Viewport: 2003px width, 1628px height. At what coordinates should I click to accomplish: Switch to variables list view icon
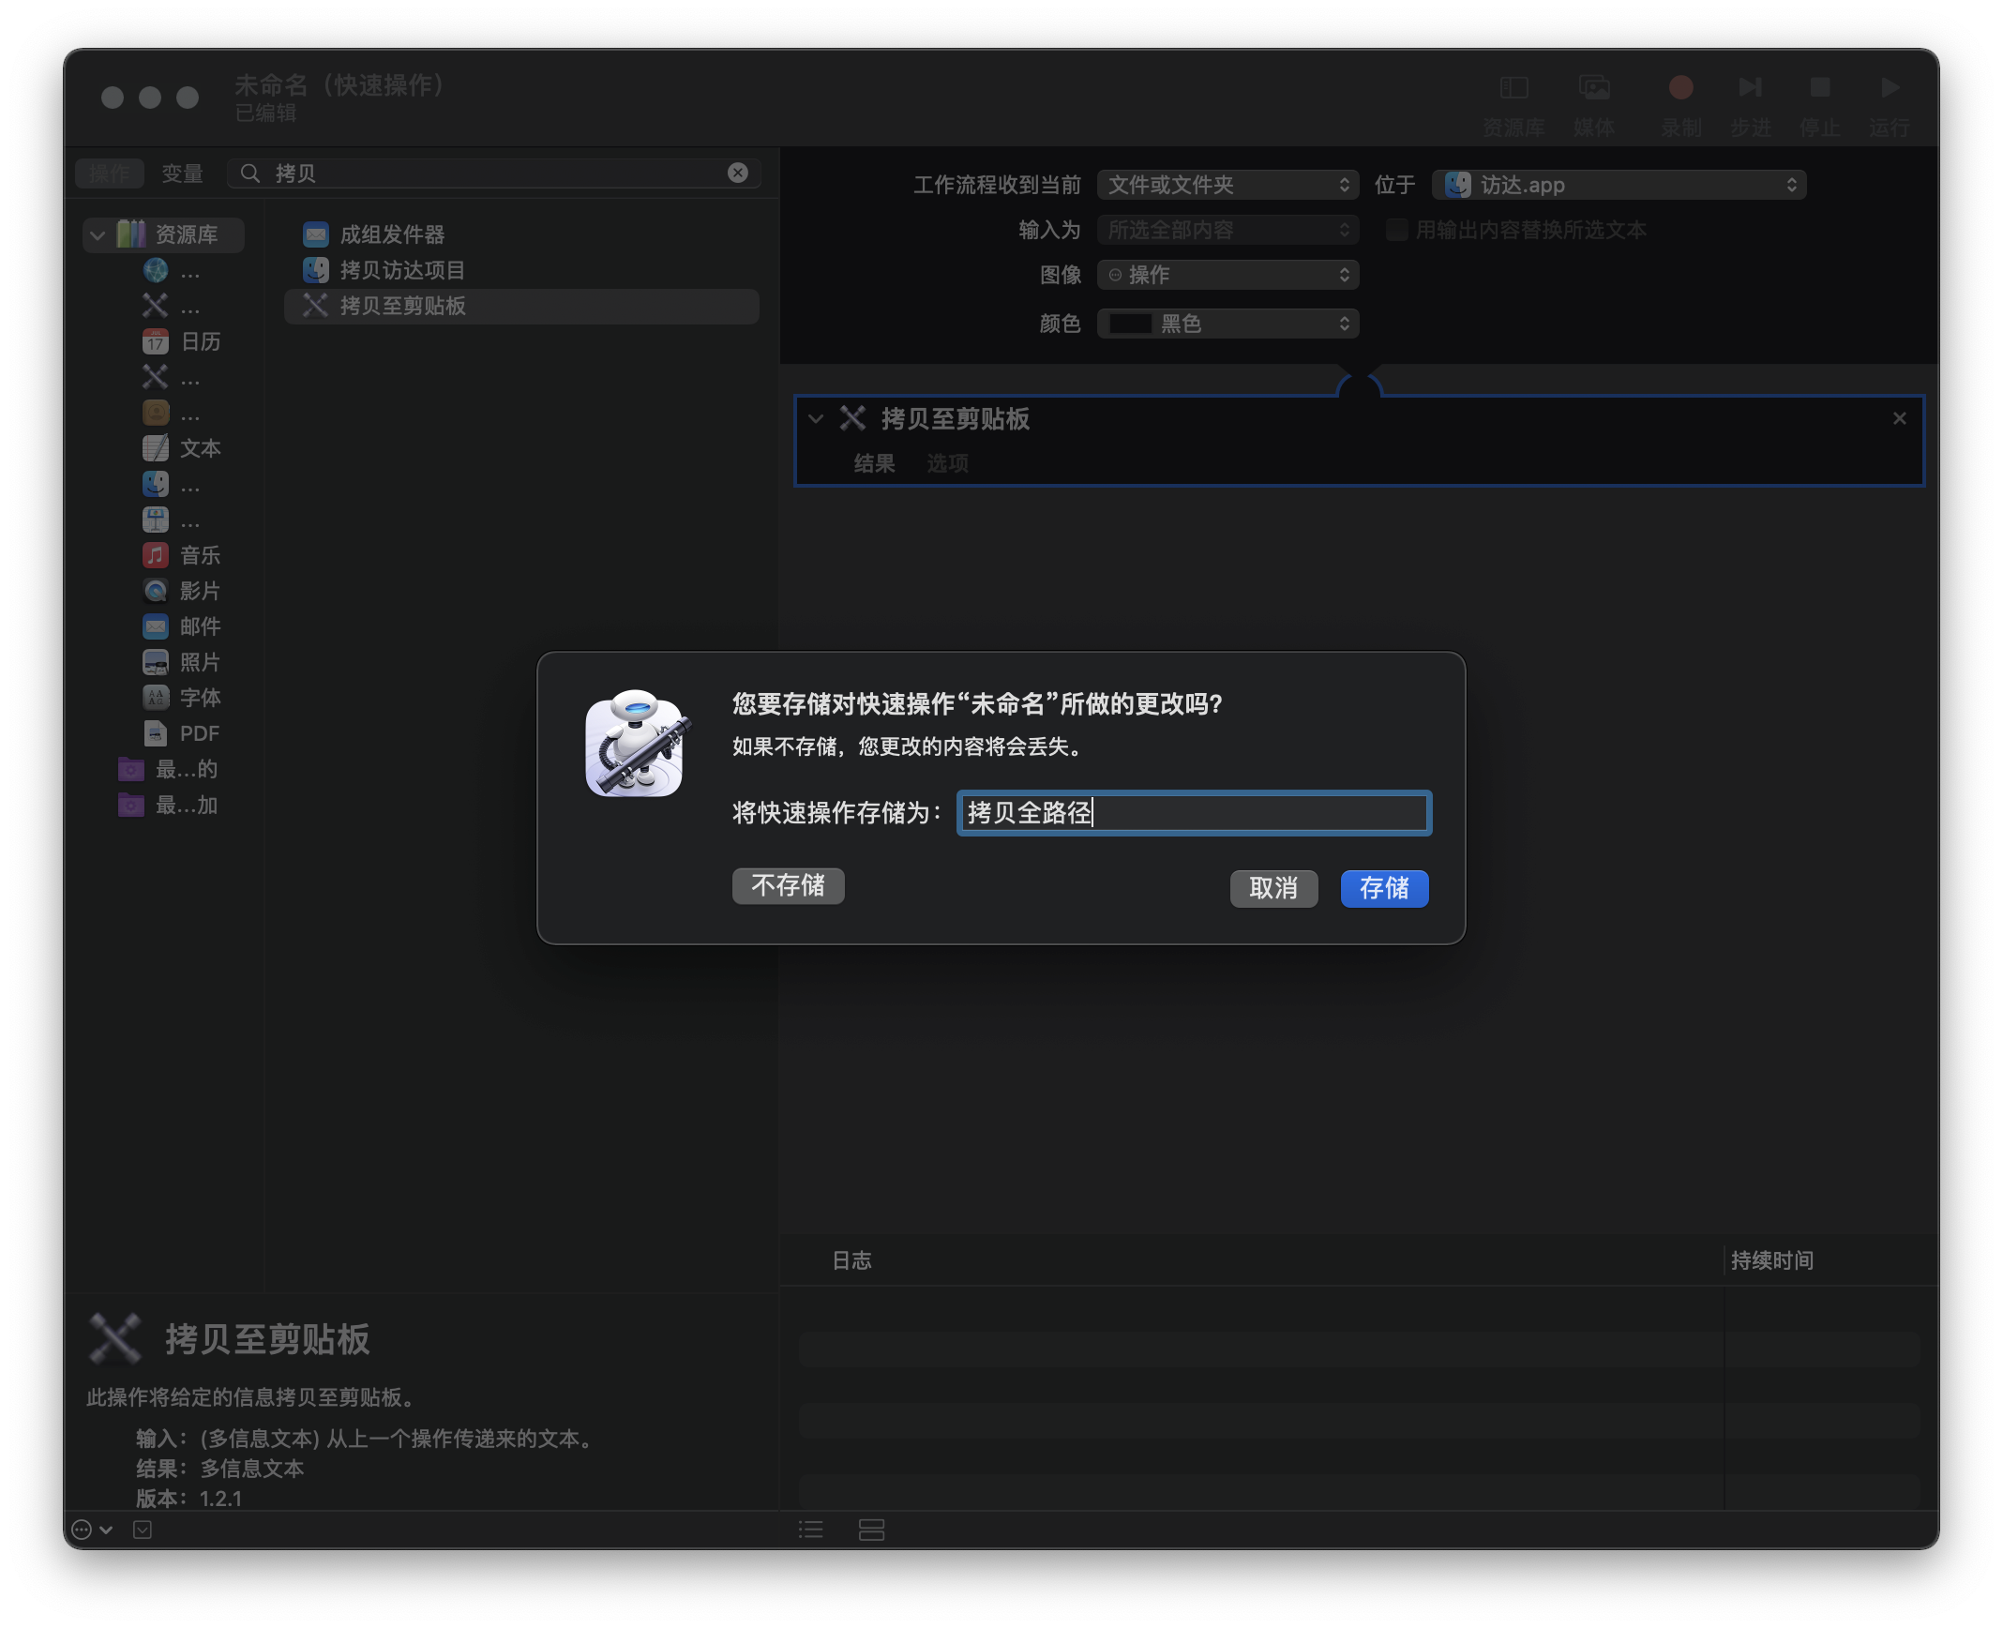pos(871,1530)
